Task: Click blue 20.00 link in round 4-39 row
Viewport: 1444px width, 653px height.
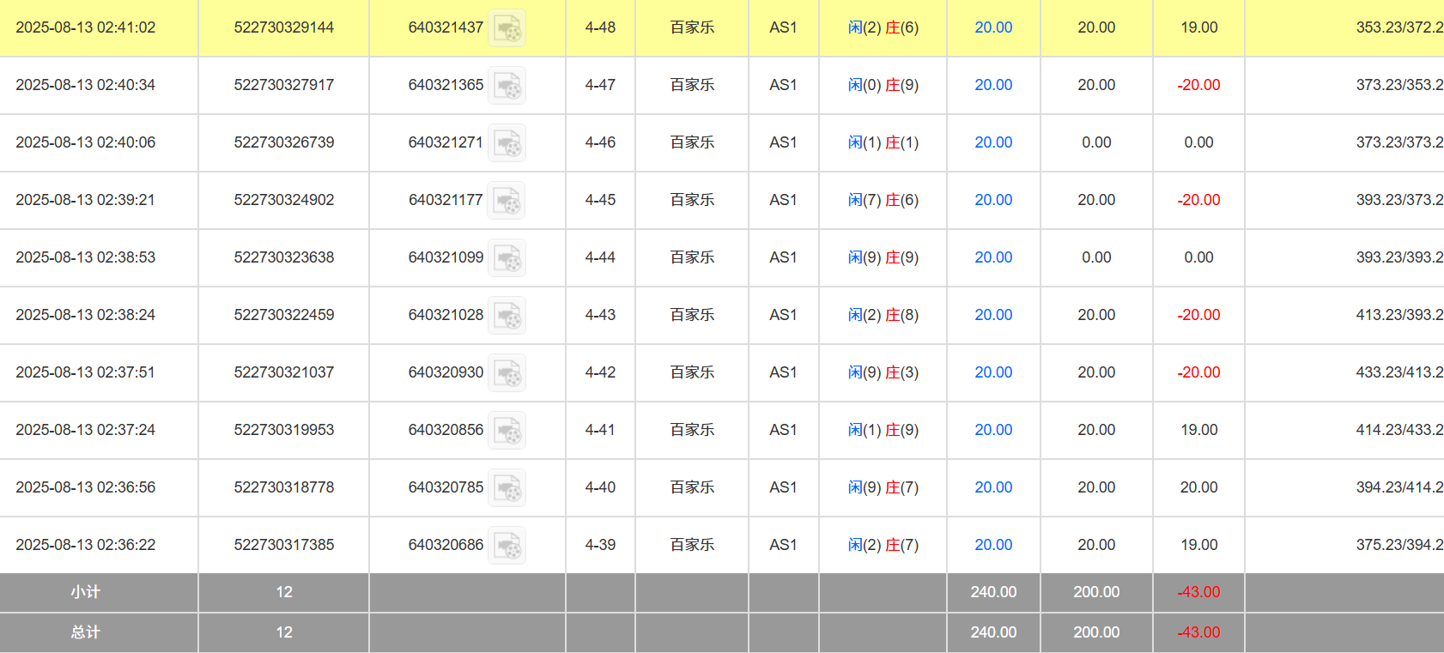Action: pos(993,545)
